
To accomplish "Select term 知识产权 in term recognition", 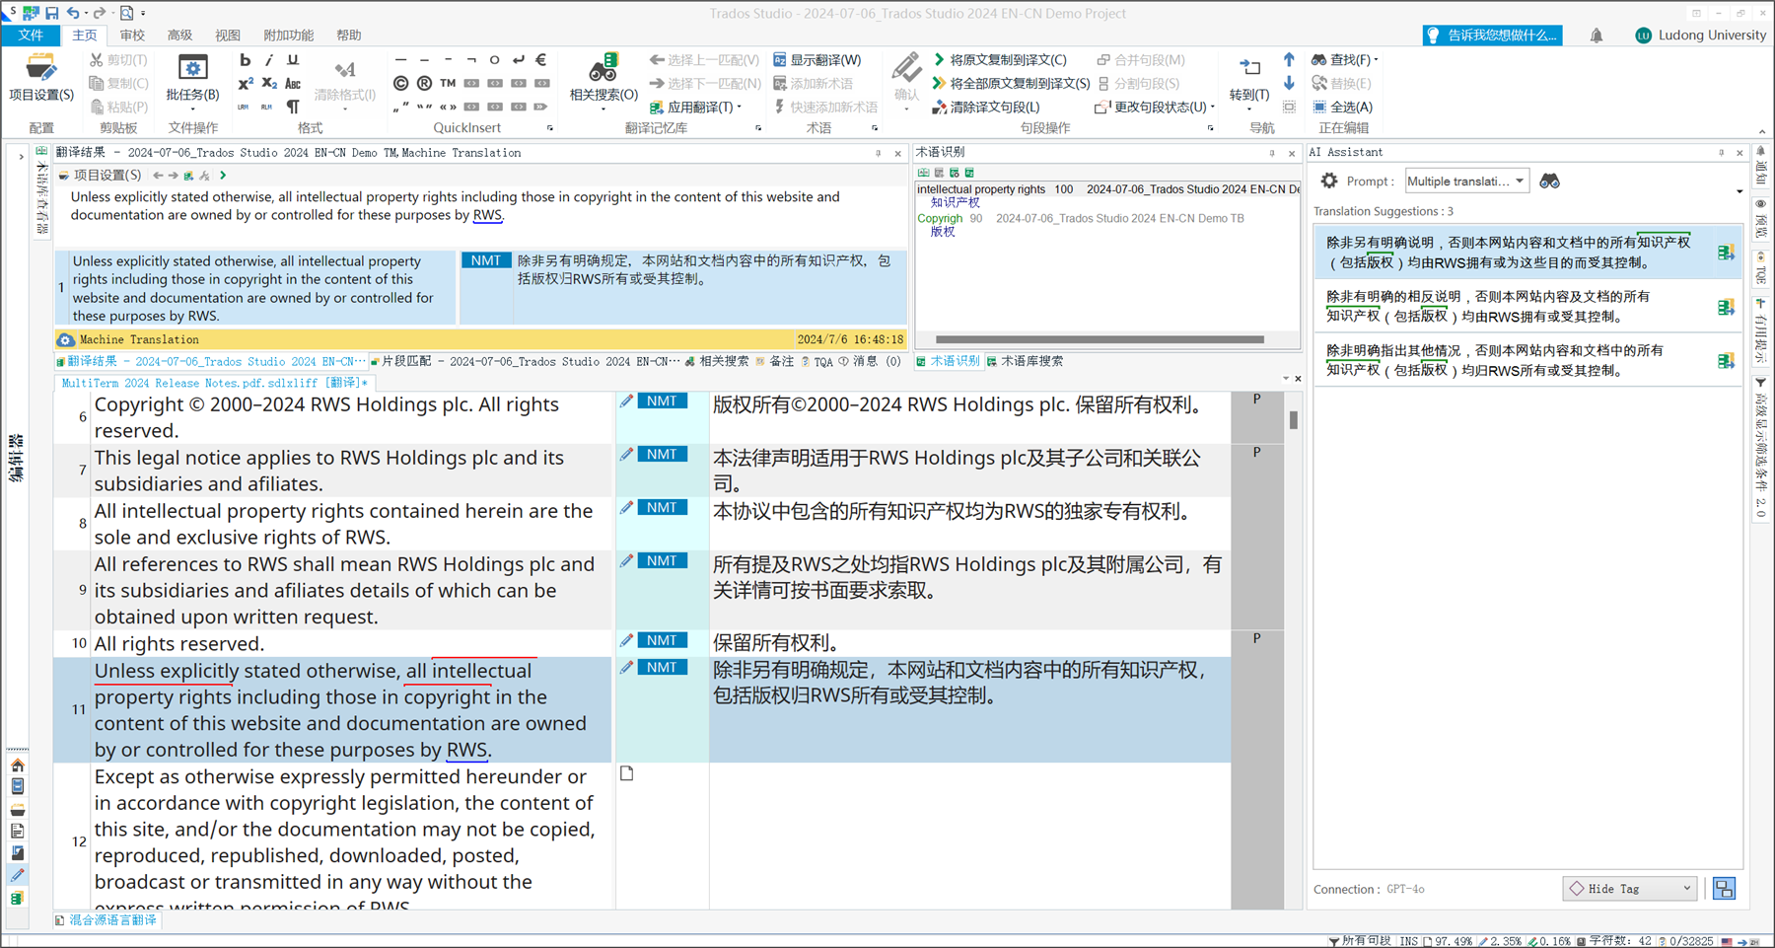I will pos(955,202).
